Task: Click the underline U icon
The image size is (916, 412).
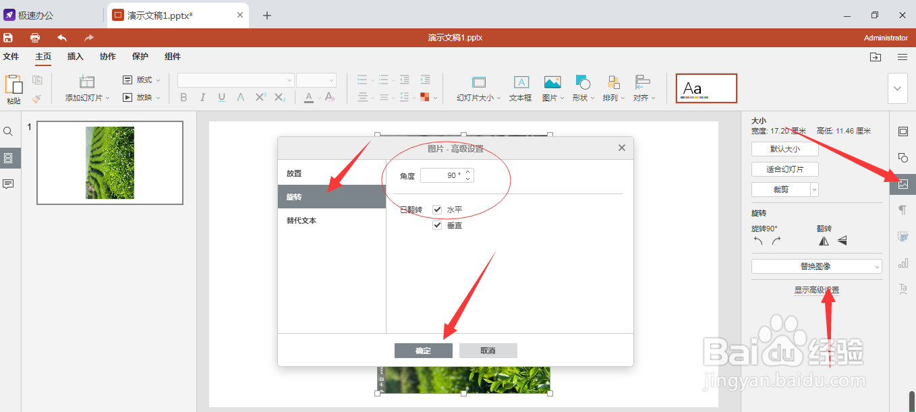Action: pyautogui.click(x=222, y=98)
